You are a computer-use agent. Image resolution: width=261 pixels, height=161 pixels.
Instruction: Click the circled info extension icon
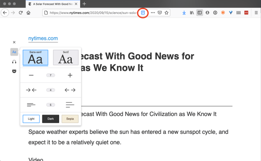(215, 13)
